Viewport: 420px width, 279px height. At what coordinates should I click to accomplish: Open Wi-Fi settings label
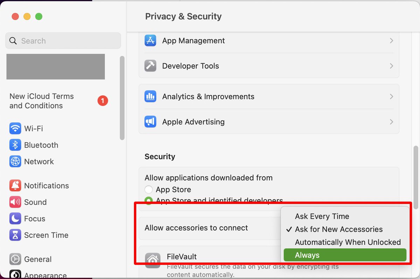click(34, 129)
